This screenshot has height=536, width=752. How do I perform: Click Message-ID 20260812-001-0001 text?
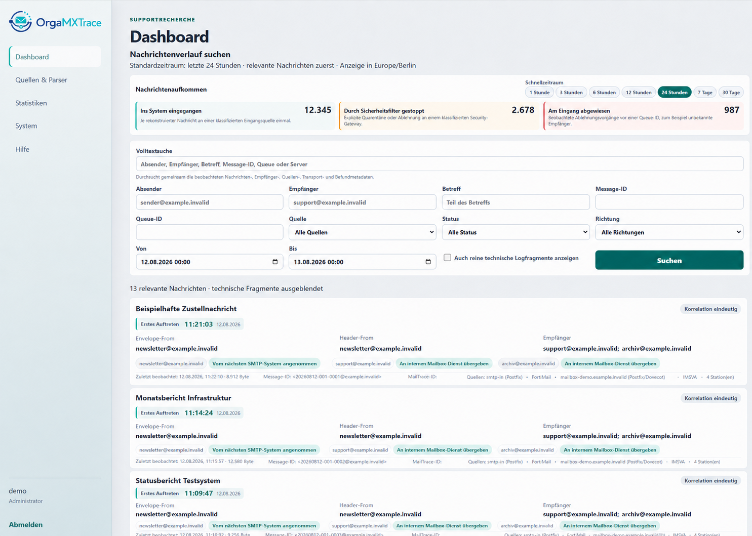pos(322,377)
